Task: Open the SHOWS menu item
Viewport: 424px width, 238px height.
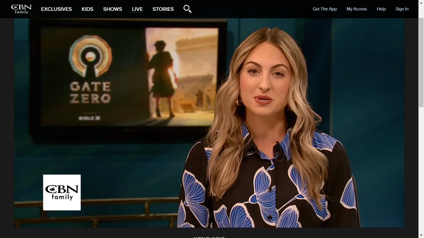Action: point(112,9)
